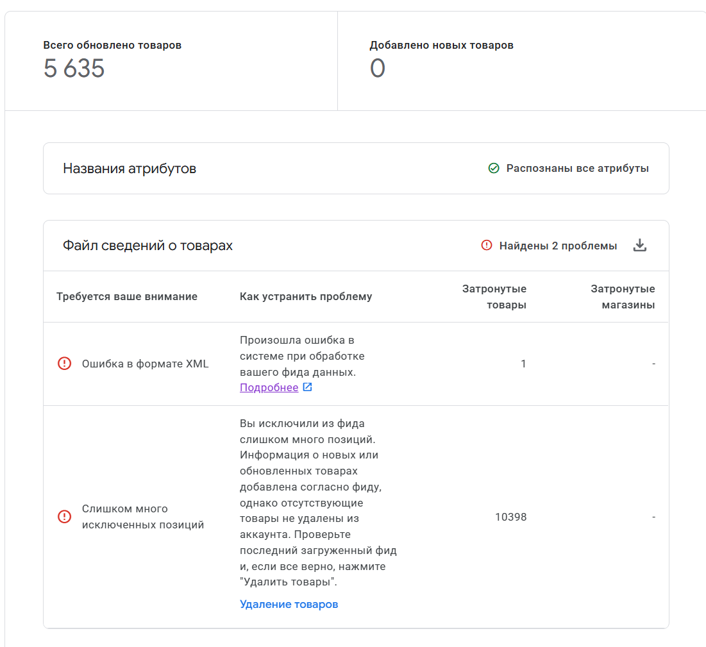Click the red alert icon beside 'Найдены 2 проблемы'
Screen dimensions: 706x647
point(487,246)
